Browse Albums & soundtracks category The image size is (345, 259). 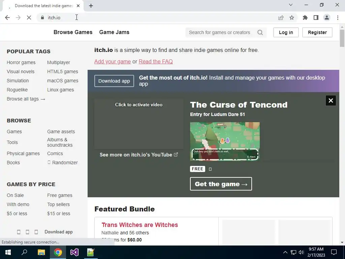60,142
